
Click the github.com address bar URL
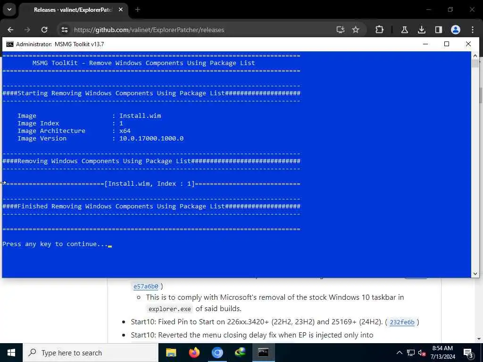pos(149,30)
